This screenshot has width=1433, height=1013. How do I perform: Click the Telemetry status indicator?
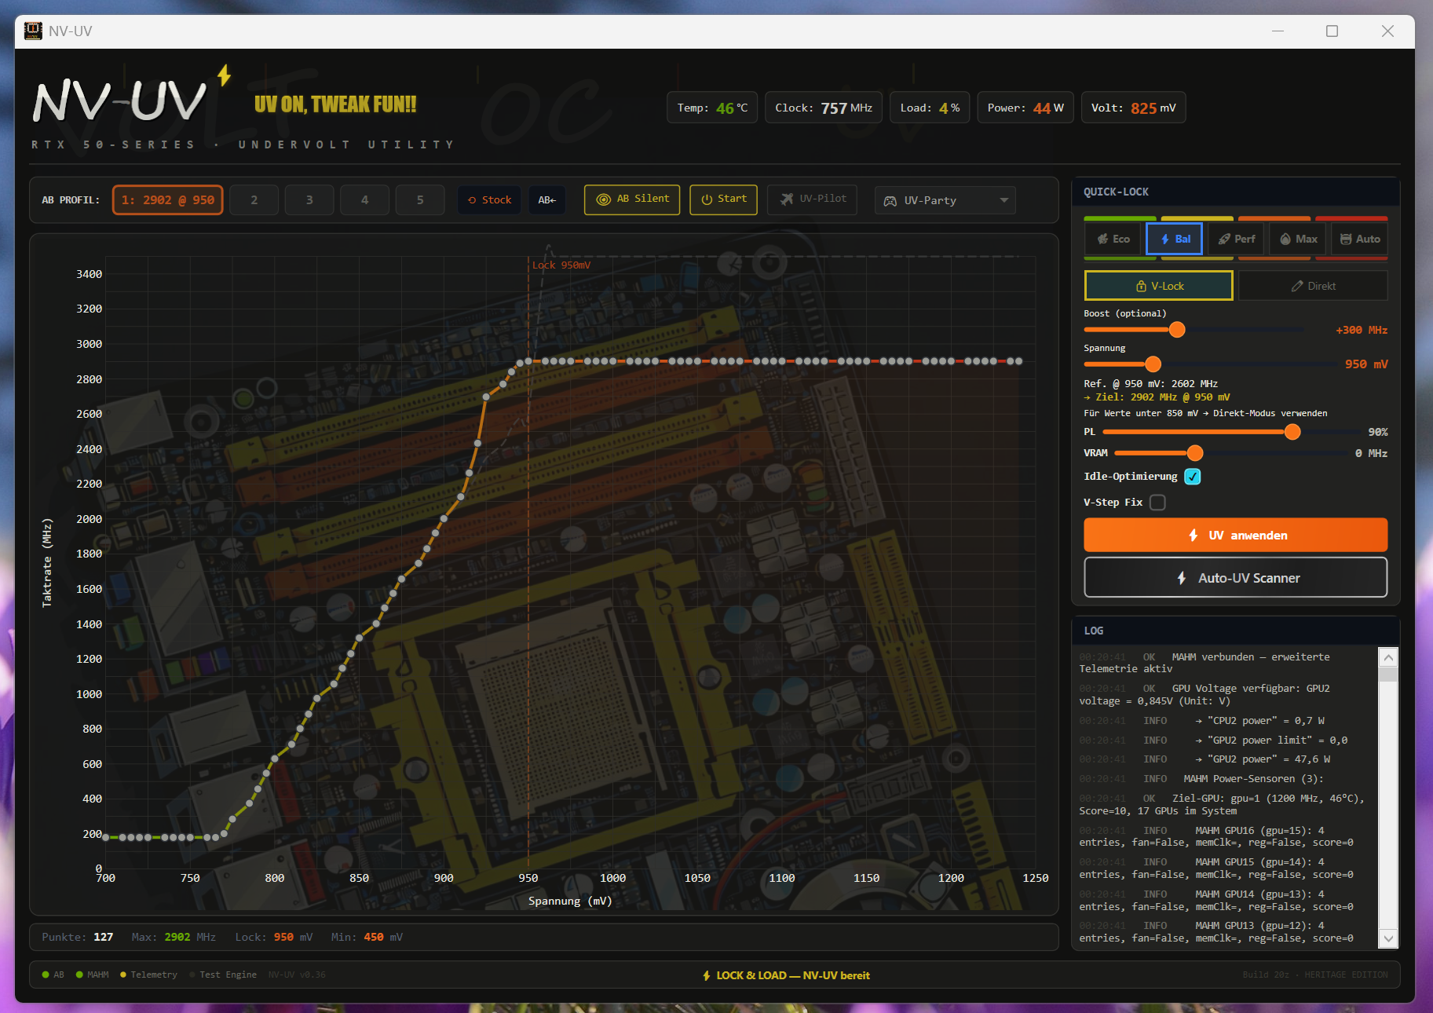pyautogui.click(x=148, y=975)
